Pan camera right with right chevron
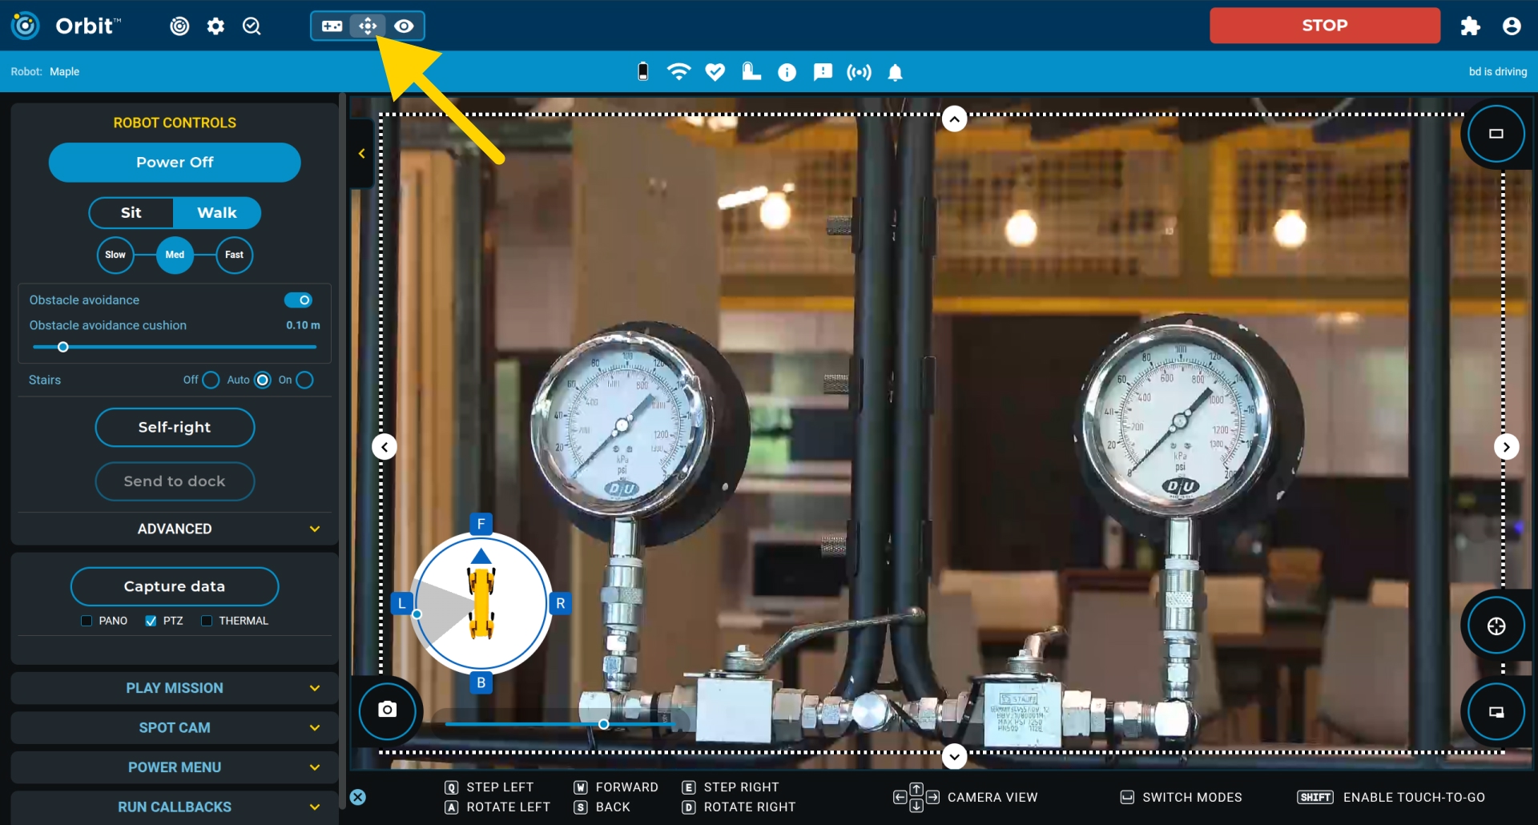This screenshot has height=825, width=1538. (x=1507, y=447)
